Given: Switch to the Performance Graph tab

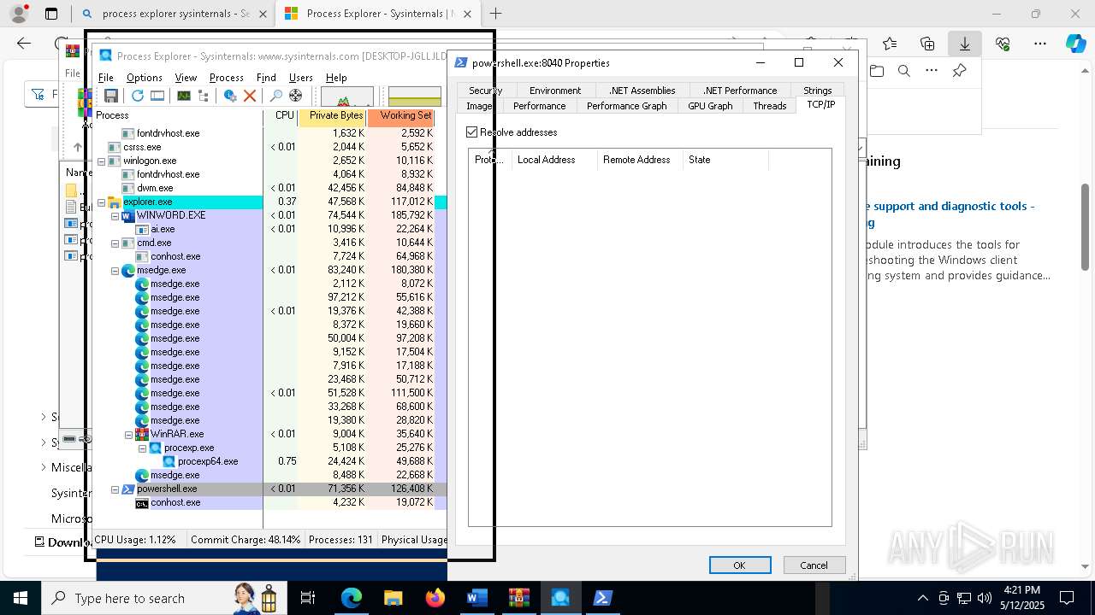Looking at the screenshot, I should (x=626, y=106).
